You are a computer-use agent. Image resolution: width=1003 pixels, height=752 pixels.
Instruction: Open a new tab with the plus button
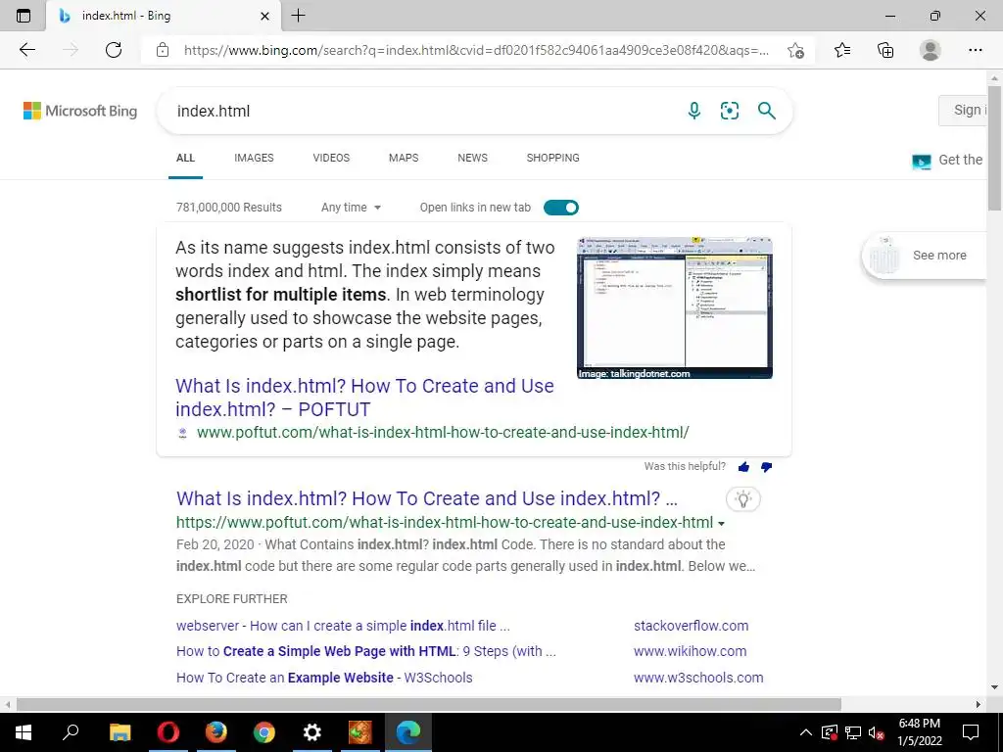point(298,16)
